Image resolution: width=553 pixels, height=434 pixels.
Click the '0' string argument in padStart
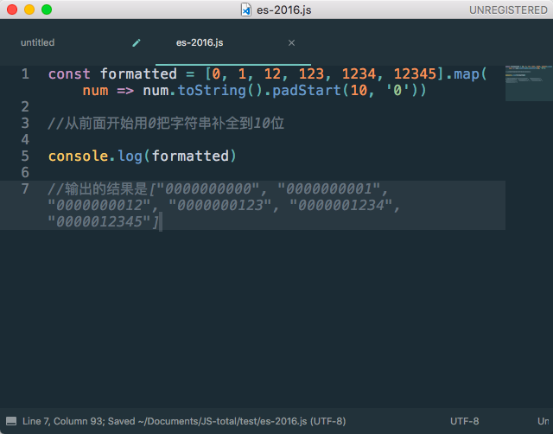(397, 91)
